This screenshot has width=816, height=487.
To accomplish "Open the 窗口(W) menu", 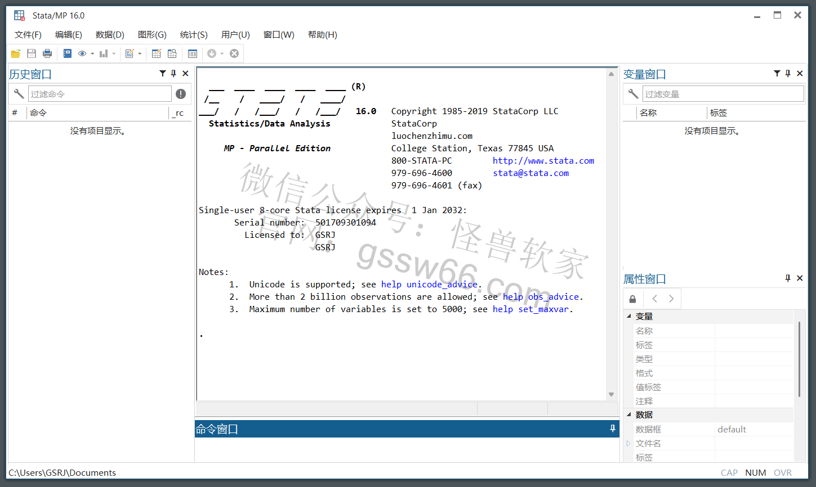I will point(279,34).
